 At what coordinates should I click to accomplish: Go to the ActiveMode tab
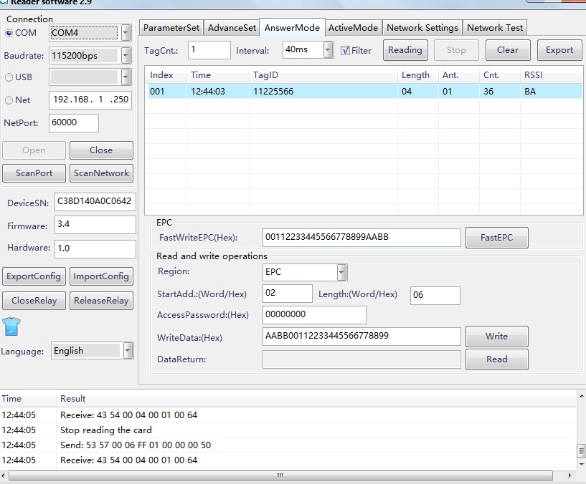coord(353,28)
